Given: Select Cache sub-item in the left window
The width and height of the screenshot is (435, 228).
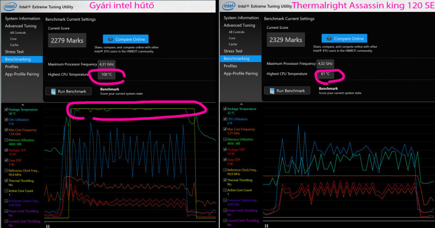Looking at the screenshot, I should [14, 45].
